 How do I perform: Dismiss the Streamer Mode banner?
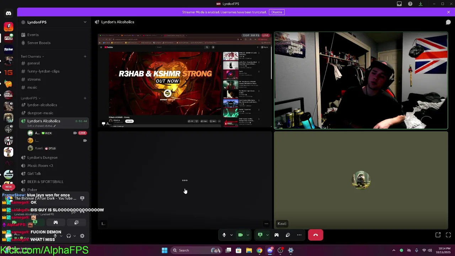click(449, 12)
